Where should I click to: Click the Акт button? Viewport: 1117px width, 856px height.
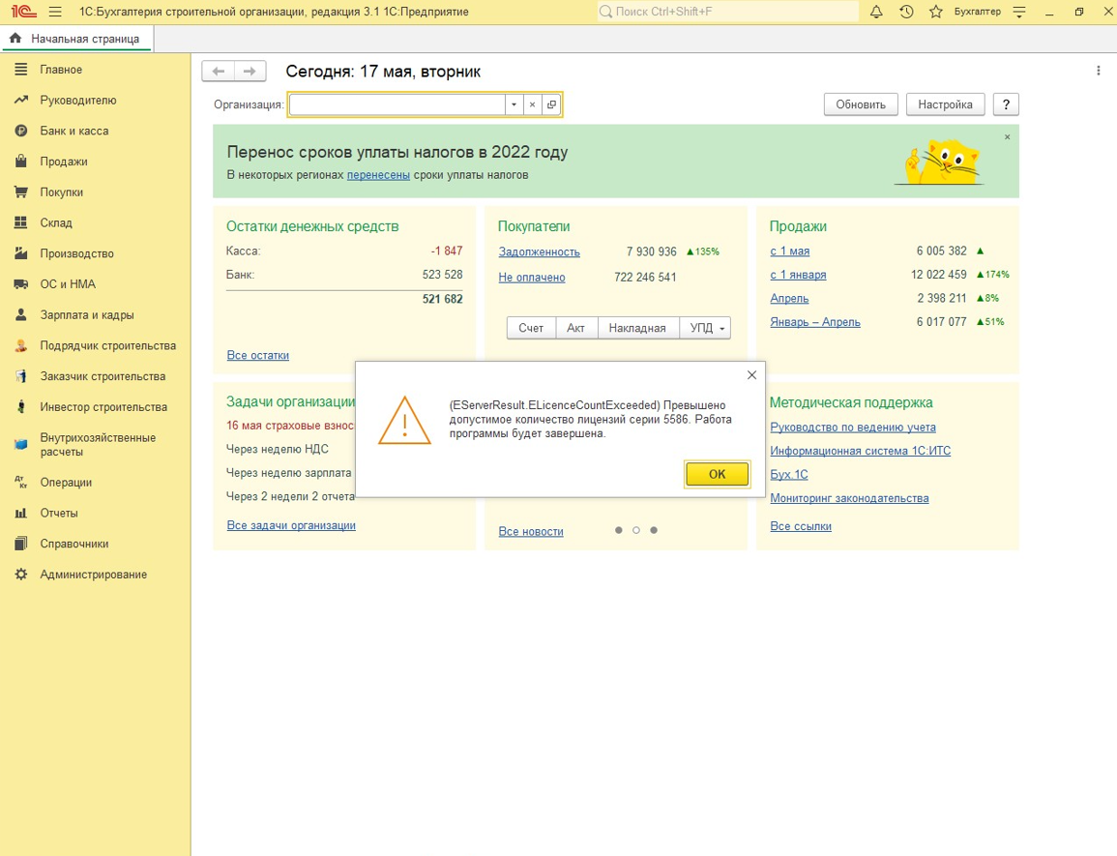click(x=575, y=328)
